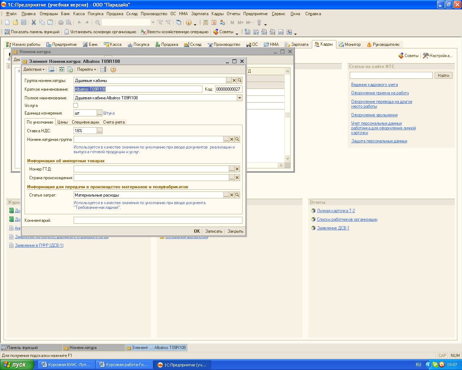Switch to the Цены tab

click(x=62, y=122)
